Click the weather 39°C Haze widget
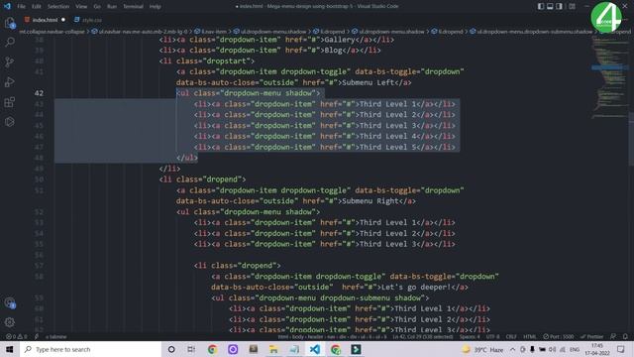The image size is (634, 357). coord(482,350)
